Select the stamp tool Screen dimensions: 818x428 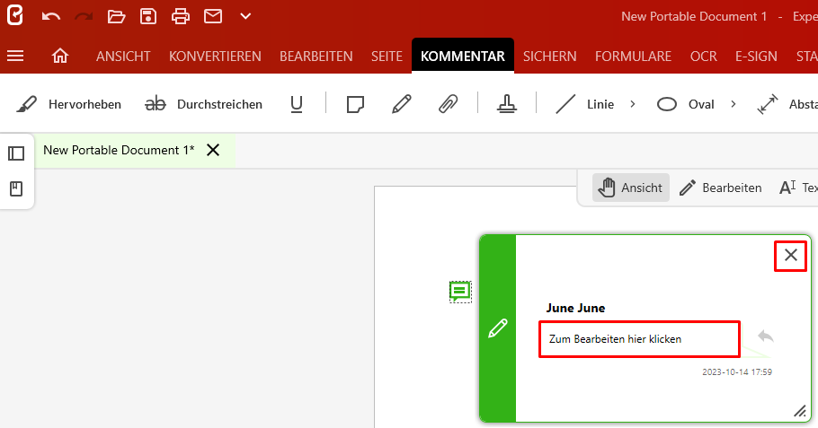[507, 104]
